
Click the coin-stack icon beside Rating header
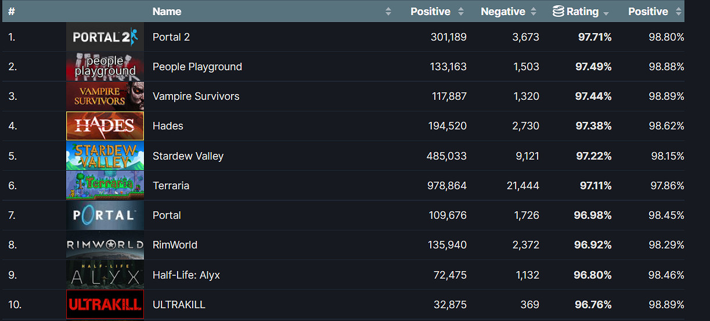coord(558,11)
